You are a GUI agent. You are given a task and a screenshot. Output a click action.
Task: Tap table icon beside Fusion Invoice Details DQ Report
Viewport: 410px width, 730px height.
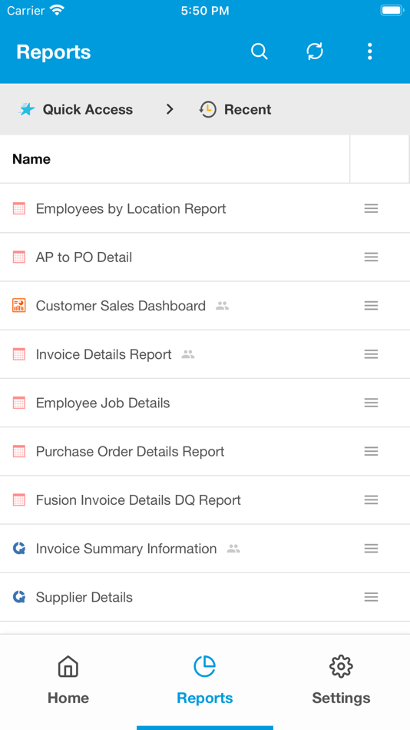click(19, 500)
